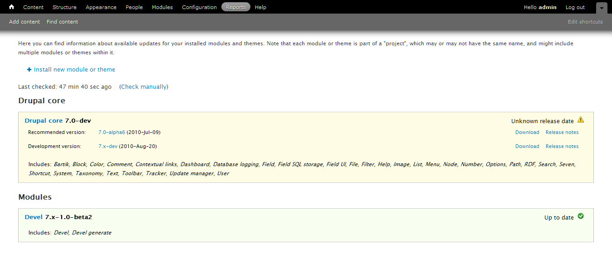Click the '7.0-dev' version text
Screen dimensions: 612x263
(x=78, y=121)
